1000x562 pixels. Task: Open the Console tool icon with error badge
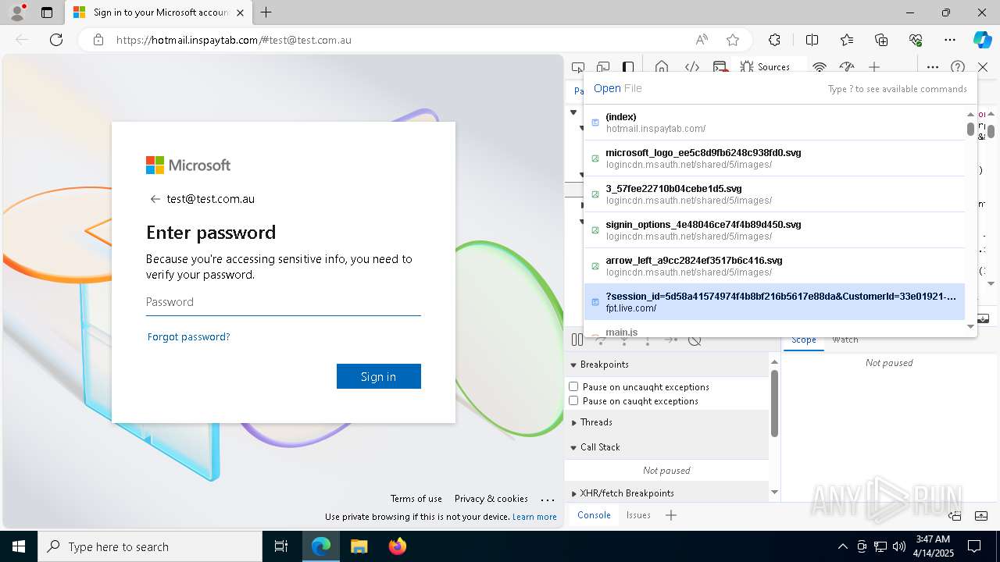(720, 67)
